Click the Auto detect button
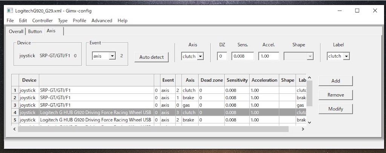Screen dimensions: 386x153 (152, 57)
